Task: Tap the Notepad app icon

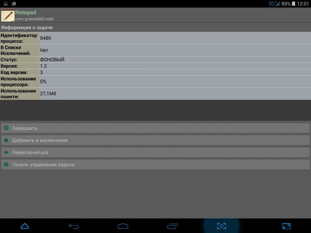Action: pos(8,15)
